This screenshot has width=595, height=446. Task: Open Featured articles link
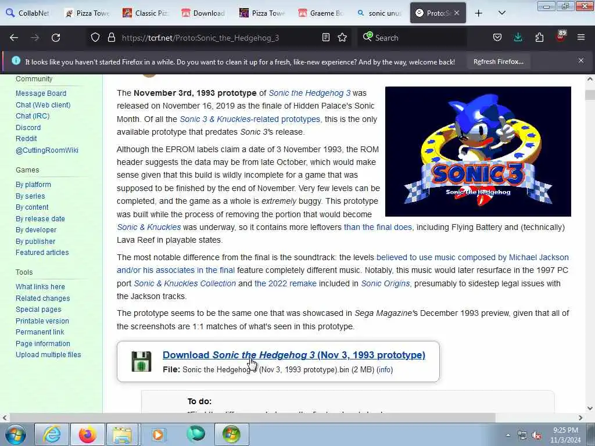click(42, 253)
